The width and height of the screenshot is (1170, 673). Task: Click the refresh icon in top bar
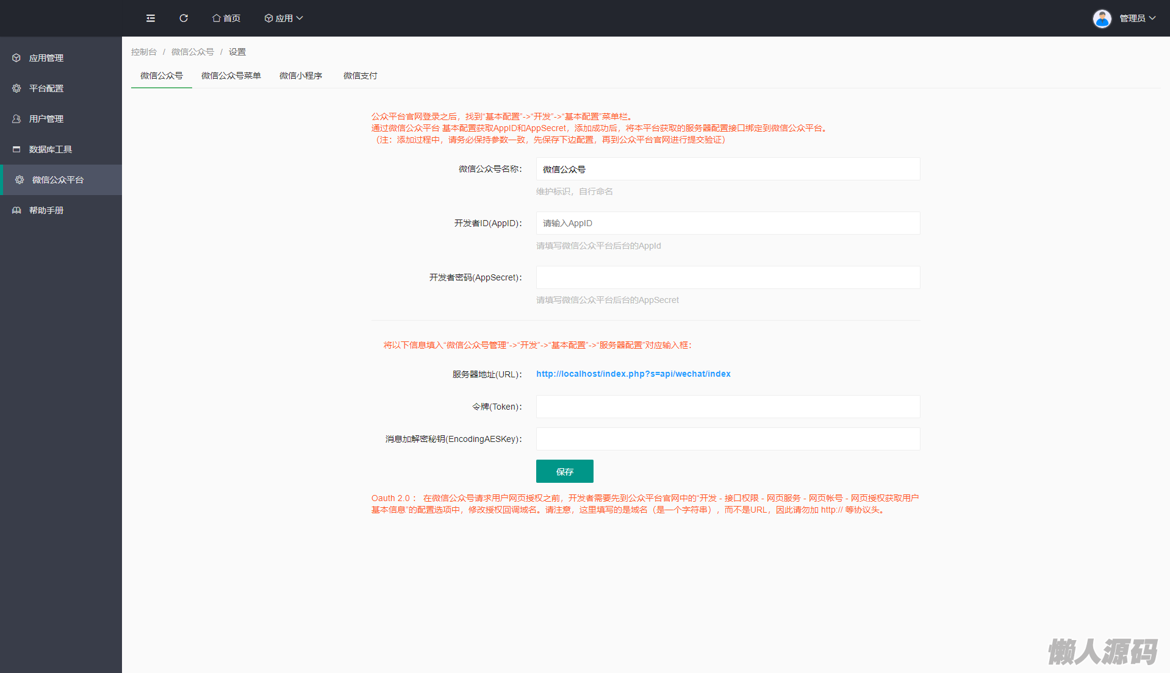point(184,18)
